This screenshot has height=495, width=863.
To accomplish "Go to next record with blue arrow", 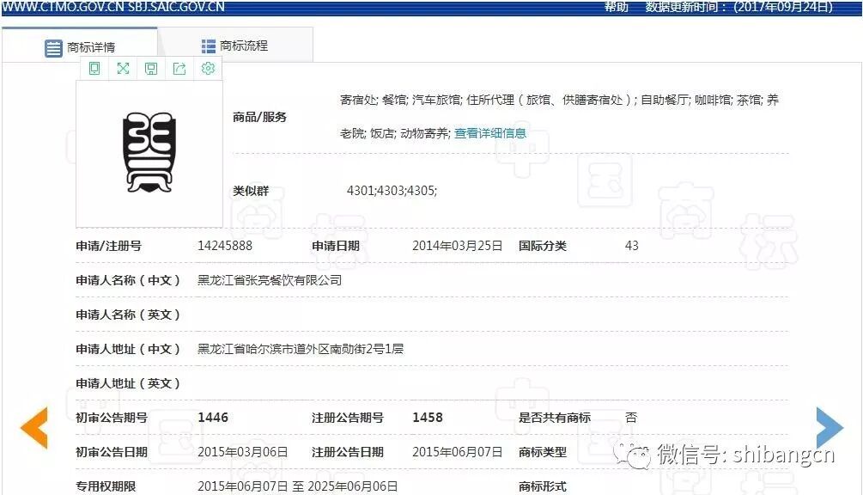I will pyautogui.click(x=830, y=428).
